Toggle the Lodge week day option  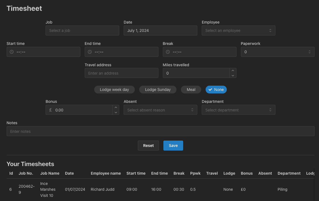pyautogui.click(x=114, y=90)
